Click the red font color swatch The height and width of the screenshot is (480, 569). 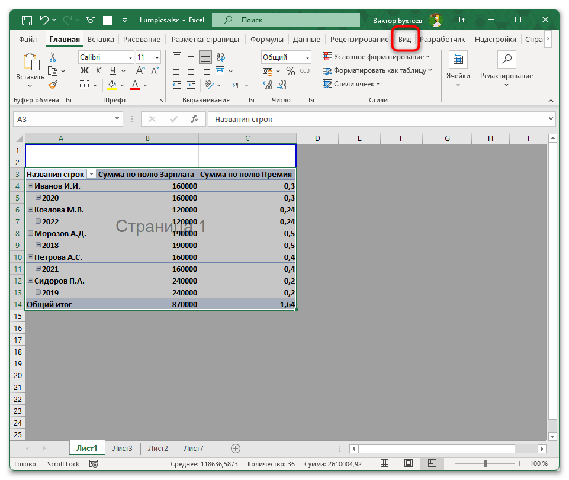click(135, 85)
